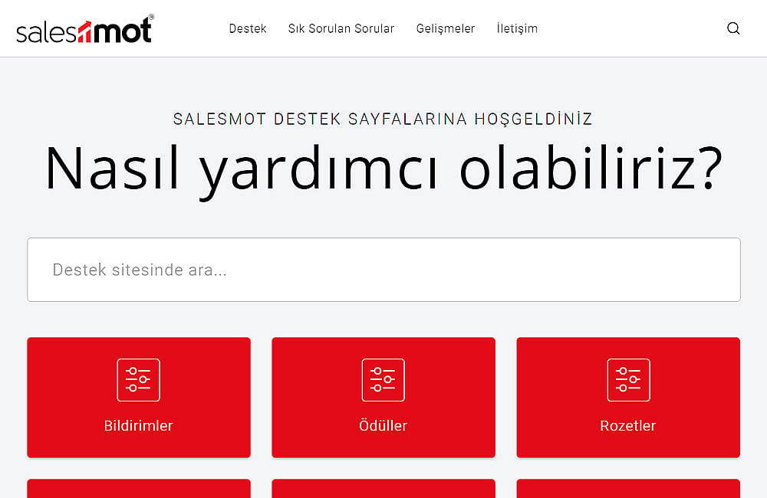This screenshot has height=498, width=767.
Task: Click the sliders icon on the Ödüller card
Action: point(383,380)
